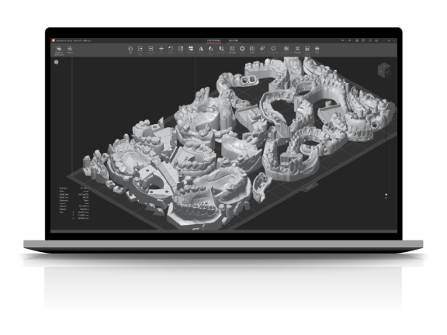The height and width of the screenshot is (335, 447).
Task: Click the Label tag icon
Action: (262, 50)
